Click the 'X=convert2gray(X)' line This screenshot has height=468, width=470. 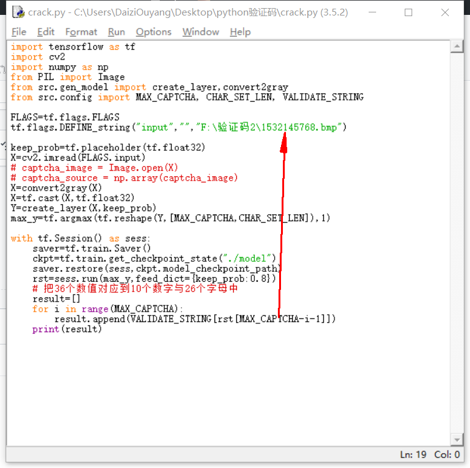point(57,188)
